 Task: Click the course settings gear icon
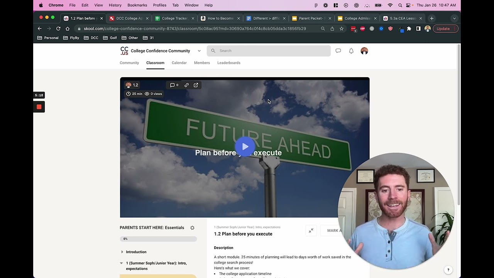pos(192,228)
